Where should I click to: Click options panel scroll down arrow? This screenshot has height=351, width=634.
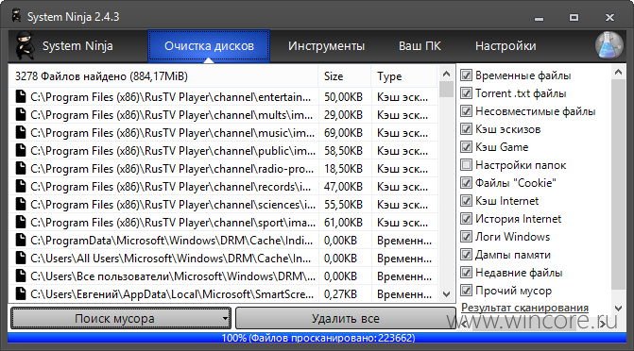pos(618,309)
